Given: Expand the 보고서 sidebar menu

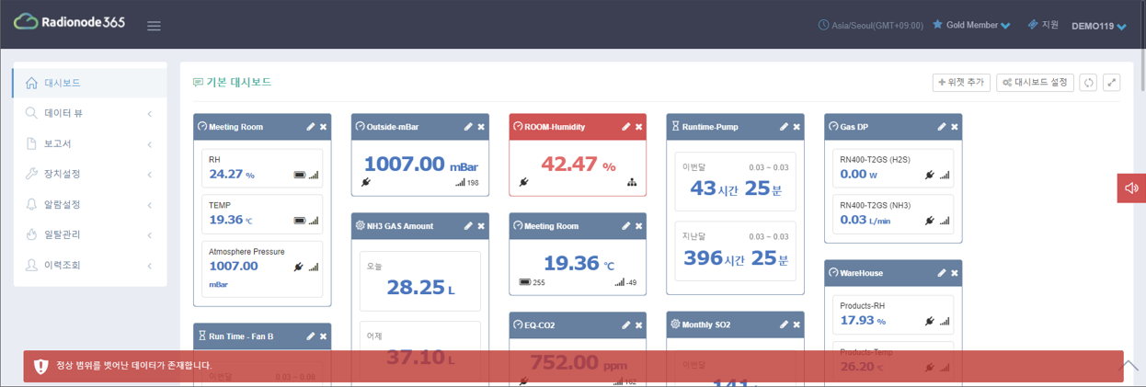Looking at the screenshot, I should [x=90, y=143].
